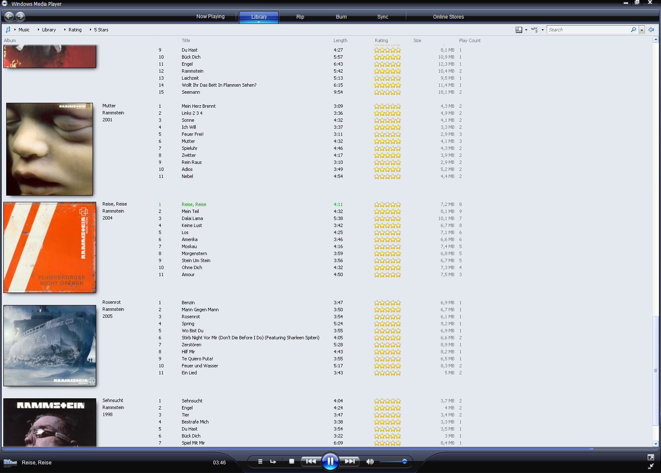661x473 pixels.
Task: Click in the Search input field
Action: pos(588,30)
